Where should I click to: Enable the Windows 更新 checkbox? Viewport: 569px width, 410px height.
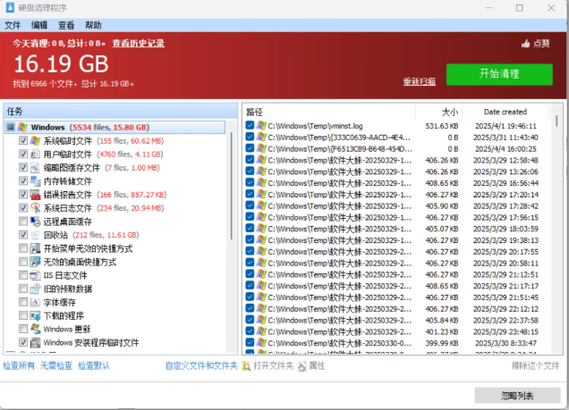pyautogui.click(x=23, y=329)
